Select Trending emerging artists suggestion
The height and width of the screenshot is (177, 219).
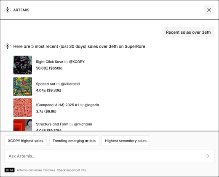pos(74,141)
